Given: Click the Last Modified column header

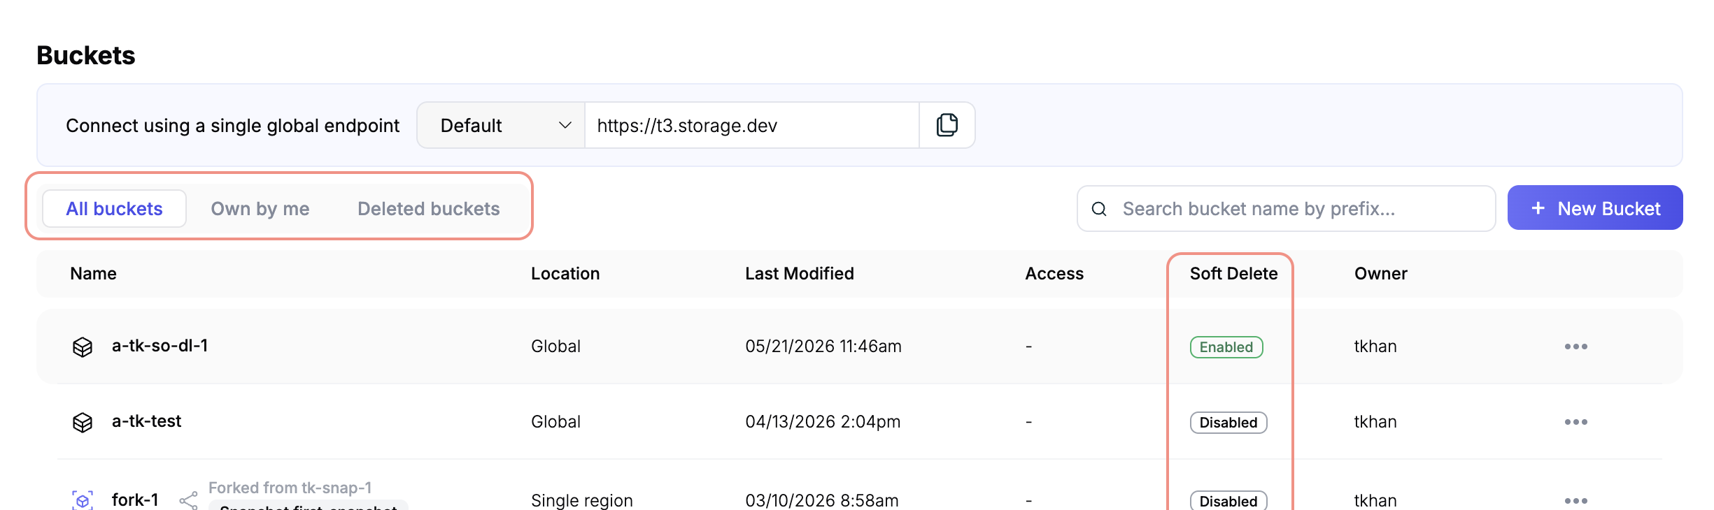Looking at the screenshot, I should [800, 273].
